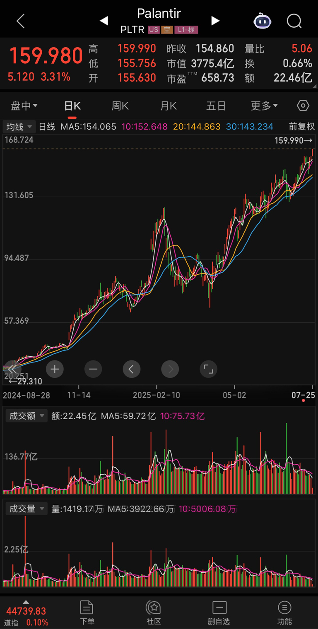
Task: Tap the 开 155.630 open value
Action: pos(137,78)
